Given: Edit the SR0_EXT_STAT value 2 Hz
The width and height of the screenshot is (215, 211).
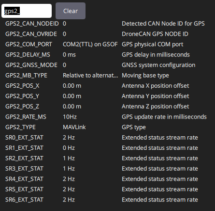Looking at the screenshot, I should 69,138.
